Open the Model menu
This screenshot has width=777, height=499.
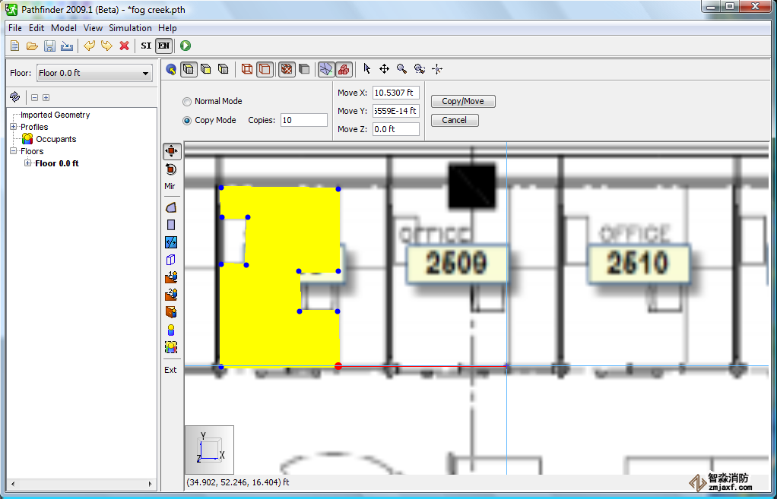[x=64, y=28]
